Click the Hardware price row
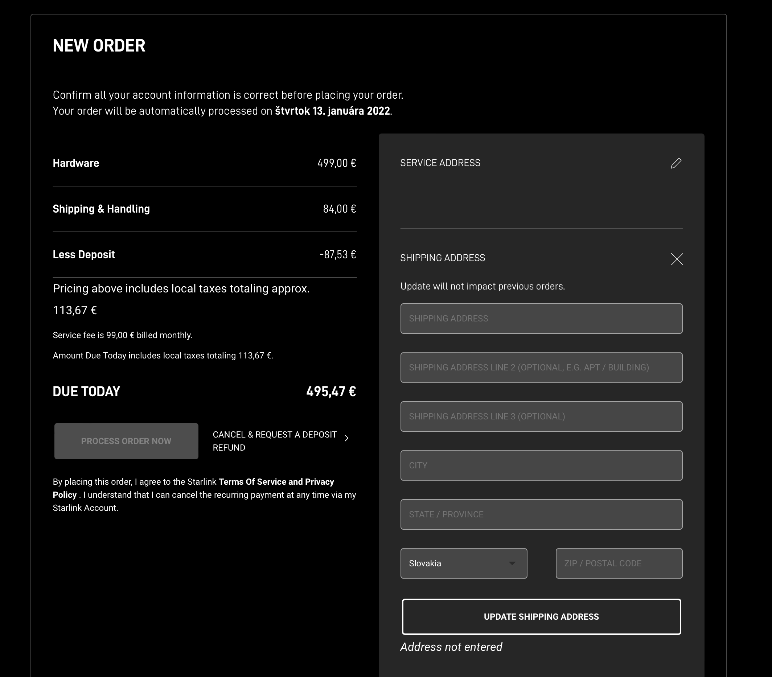This screenshot has width=772, height=677. 204,163
